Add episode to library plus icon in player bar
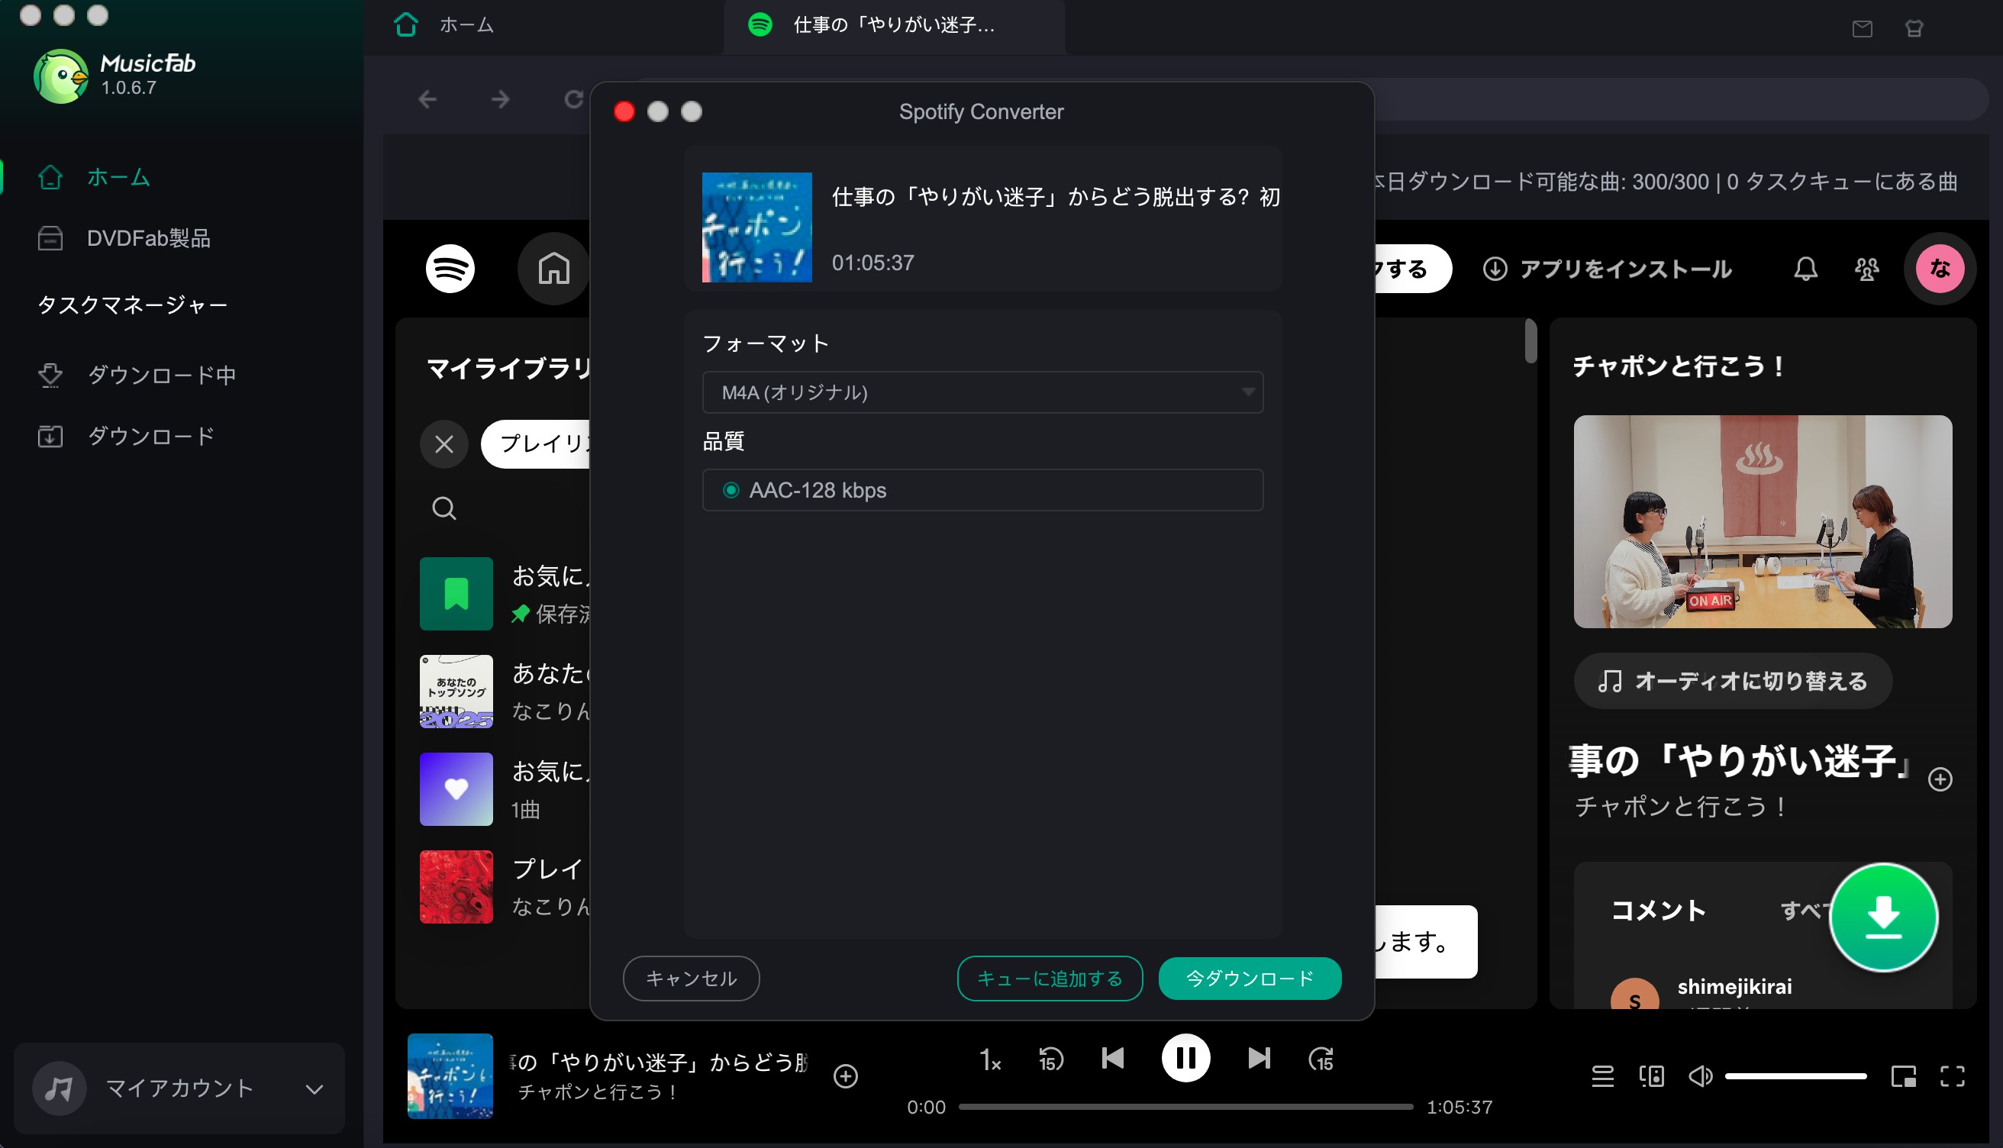This screenshot has height=1148, width=2003. coord(846,1076)
